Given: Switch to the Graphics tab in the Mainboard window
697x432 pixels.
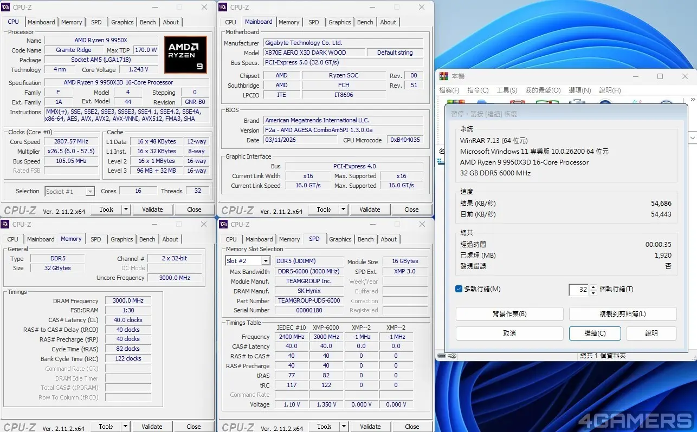Looking at the screenshot, I should (340, 22).
